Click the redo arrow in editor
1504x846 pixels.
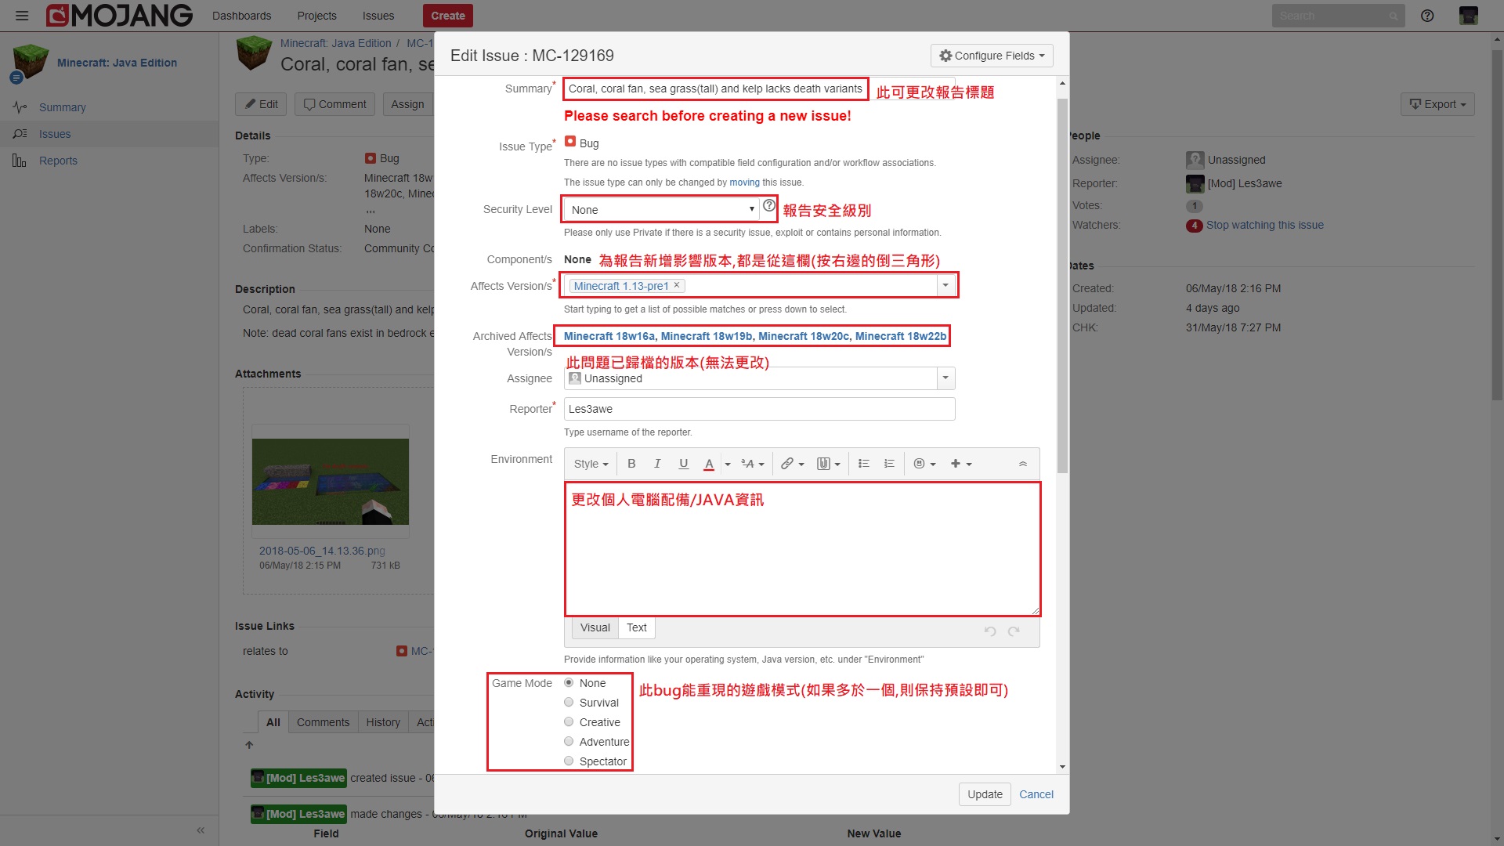pyautogui.click(x=1014, y=631)
